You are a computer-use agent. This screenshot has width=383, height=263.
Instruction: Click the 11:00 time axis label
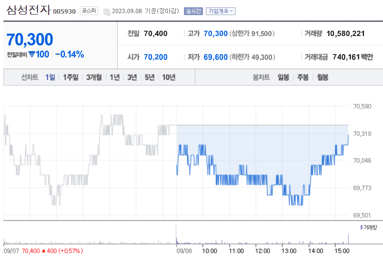coord(237,251)
